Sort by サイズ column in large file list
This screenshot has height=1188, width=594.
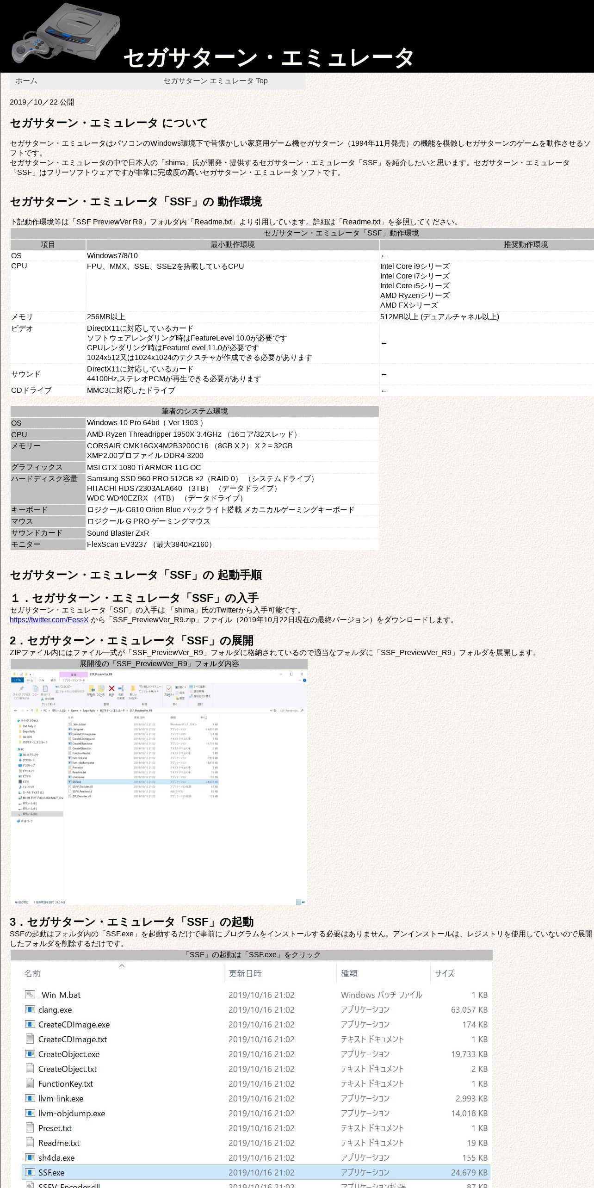(445, 973)
